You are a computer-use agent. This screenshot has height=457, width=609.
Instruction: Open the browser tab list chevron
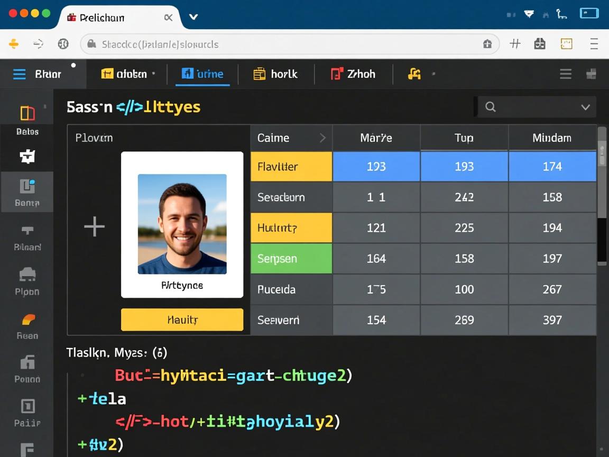[193, 17]
